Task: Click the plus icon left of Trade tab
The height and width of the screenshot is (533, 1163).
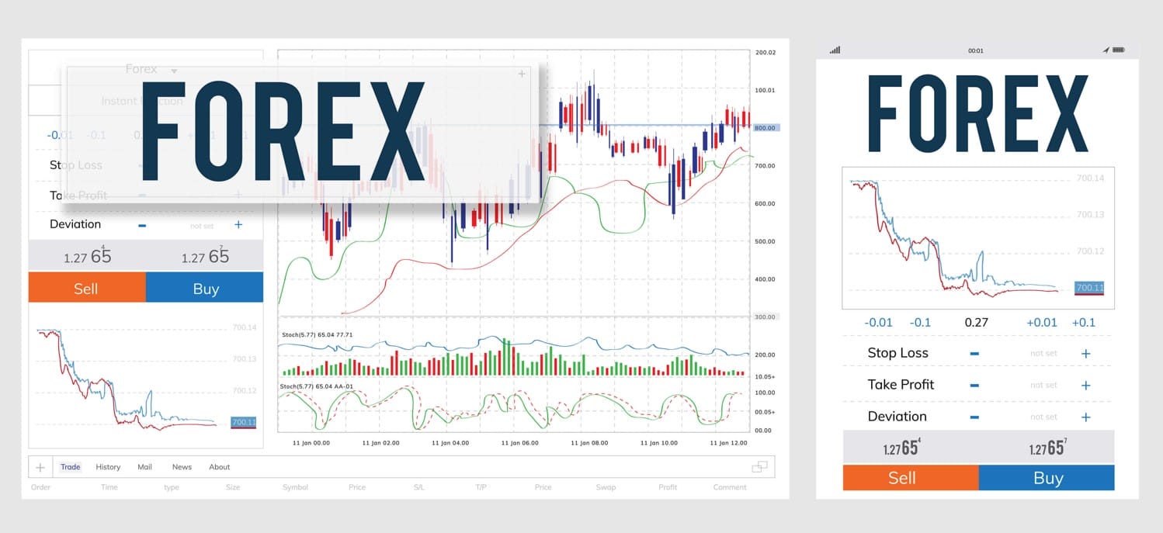Action: pyautogui.click(x=40, y=467)
